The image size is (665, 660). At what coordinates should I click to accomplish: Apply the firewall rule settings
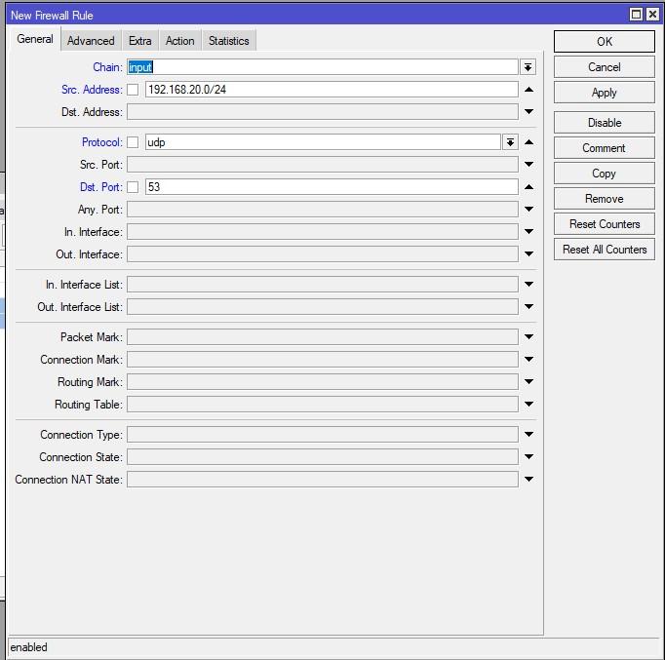[x=604, y=93]
